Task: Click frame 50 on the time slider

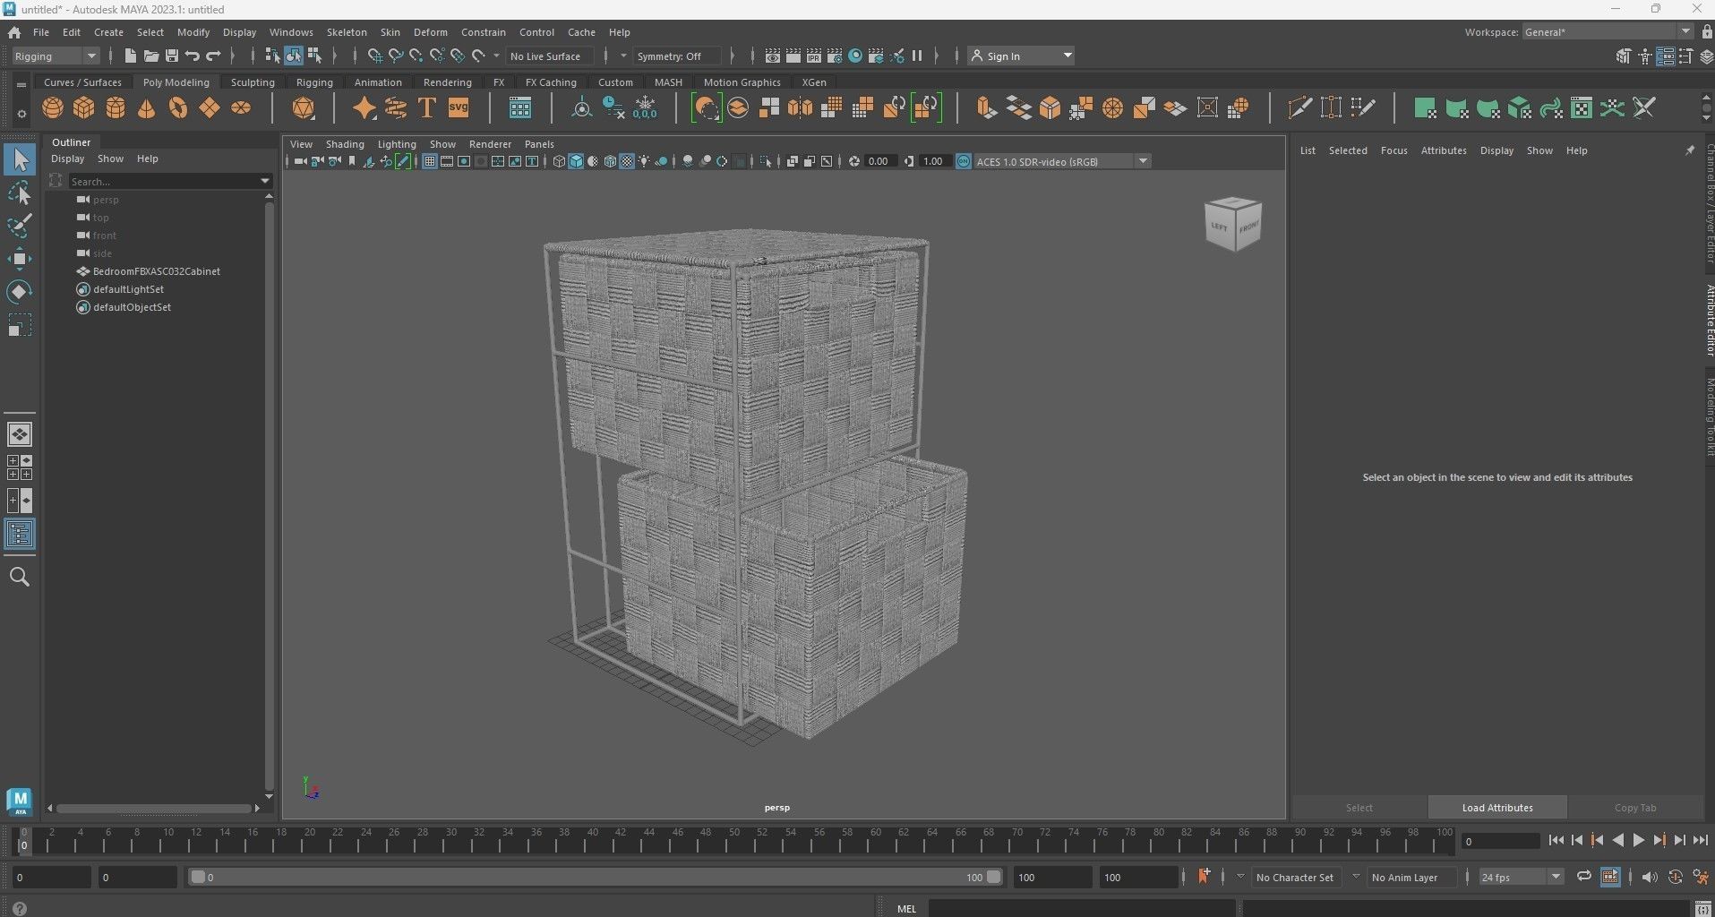Action: click(733, 840)
